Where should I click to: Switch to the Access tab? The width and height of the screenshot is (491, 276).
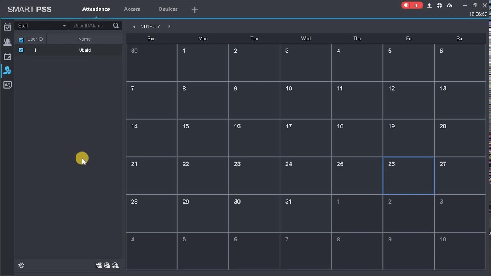tap(132, 9)
